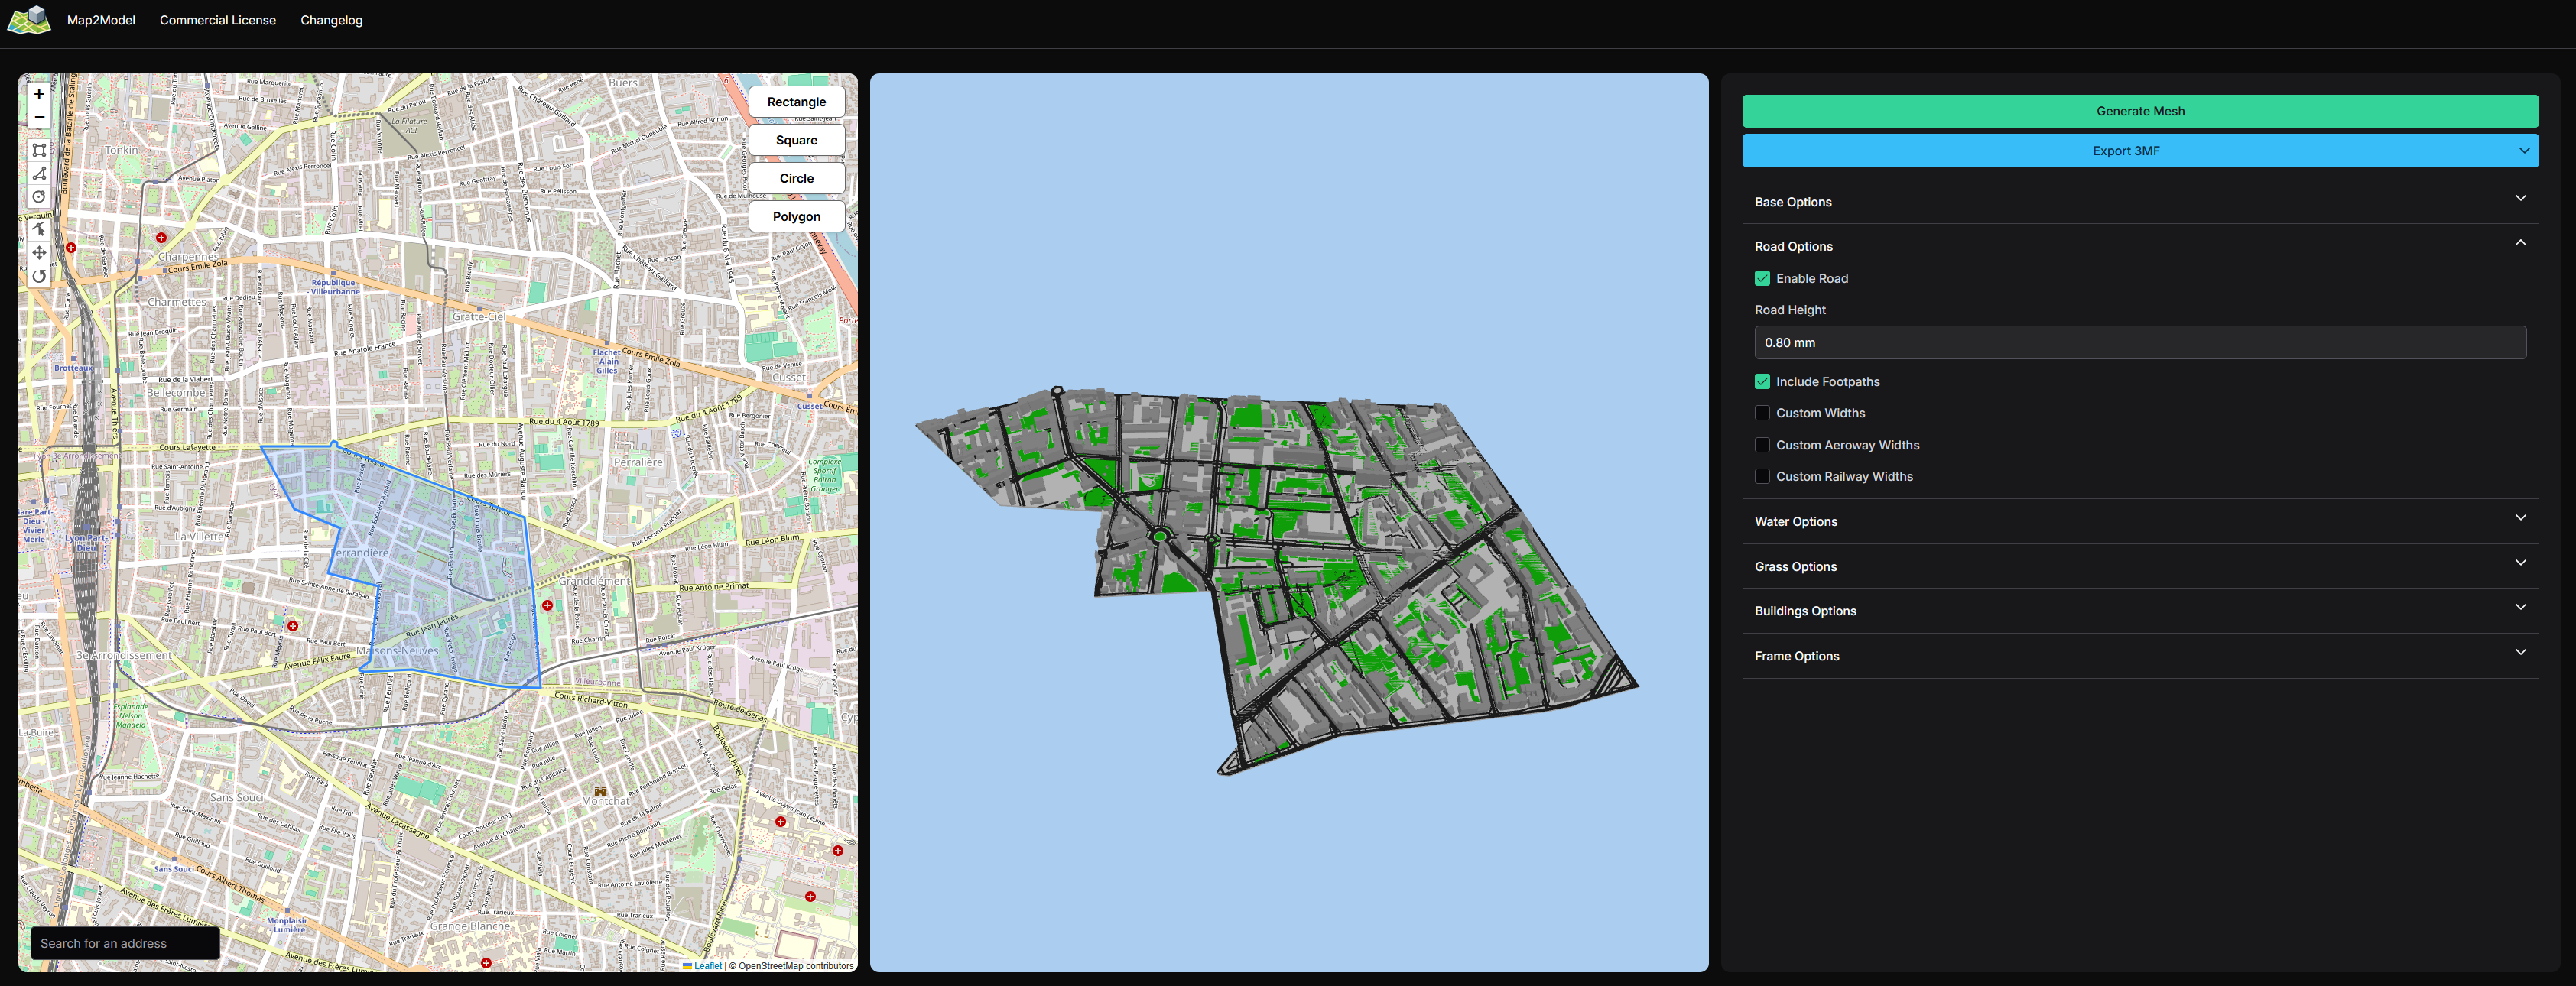This screenshot has height=986, width=2576.
Task: Enable the Custom Widths checkbox
Action: [1762, 413]
